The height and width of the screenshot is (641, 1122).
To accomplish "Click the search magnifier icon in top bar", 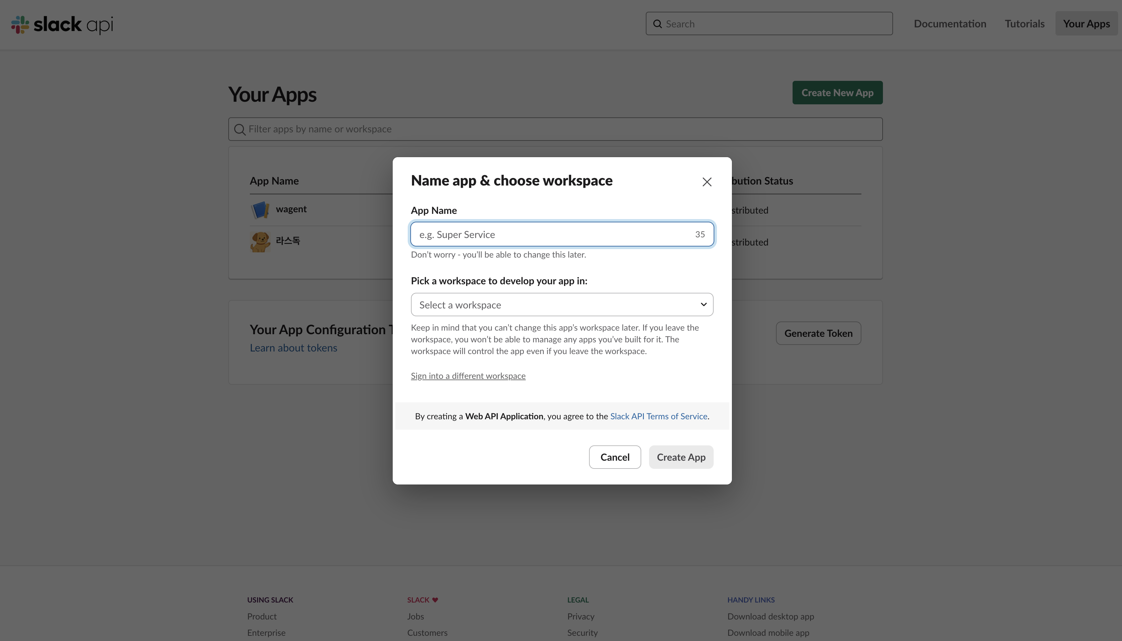I will 658,24.
